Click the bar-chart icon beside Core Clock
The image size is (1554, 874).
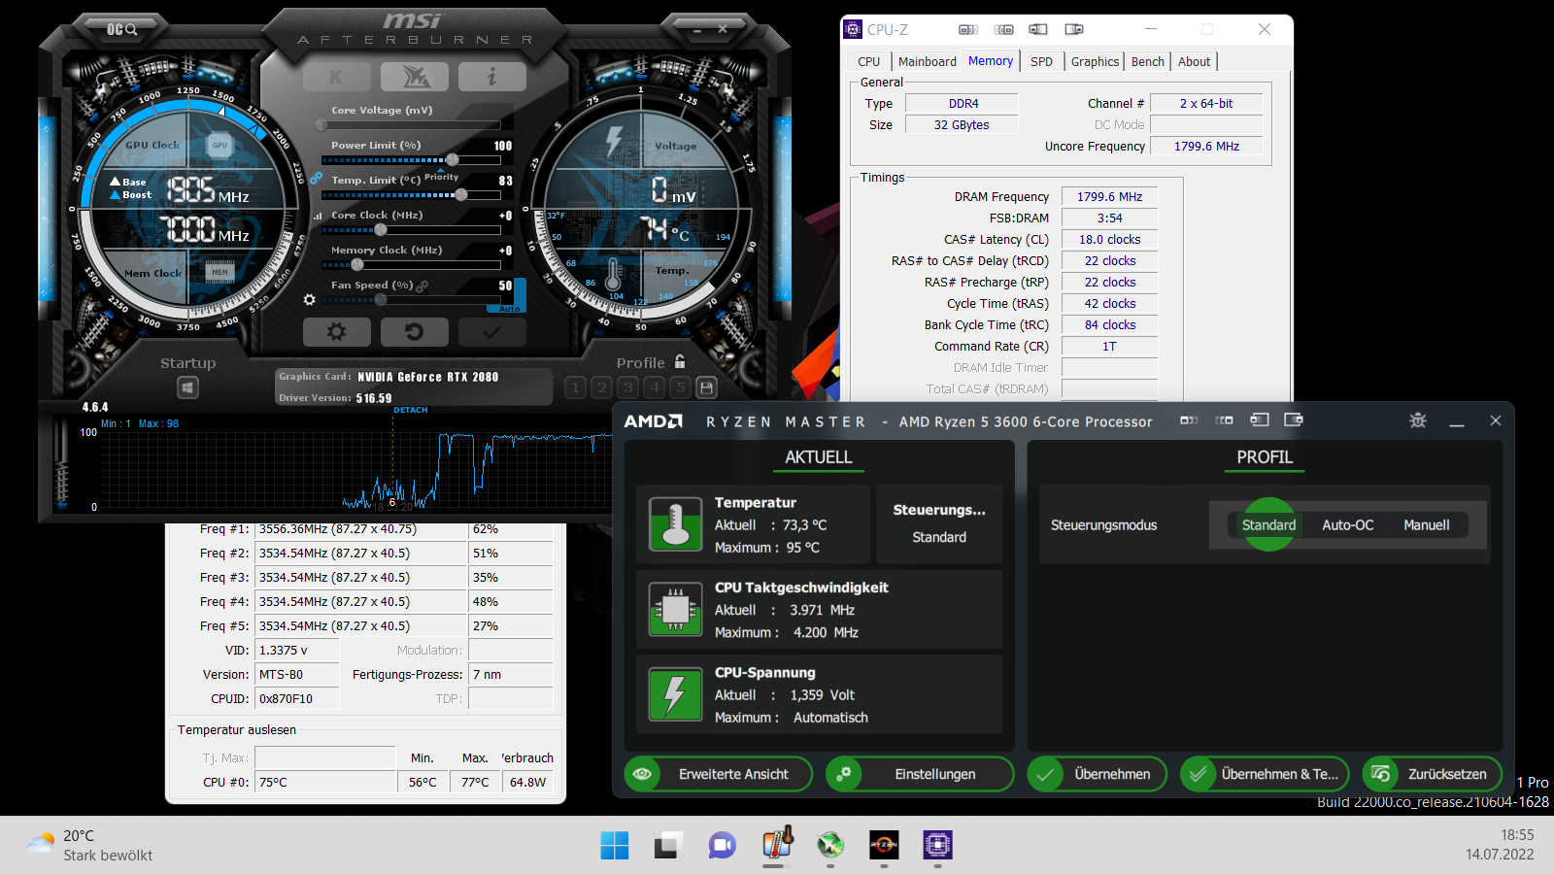(x=318, y=216)
